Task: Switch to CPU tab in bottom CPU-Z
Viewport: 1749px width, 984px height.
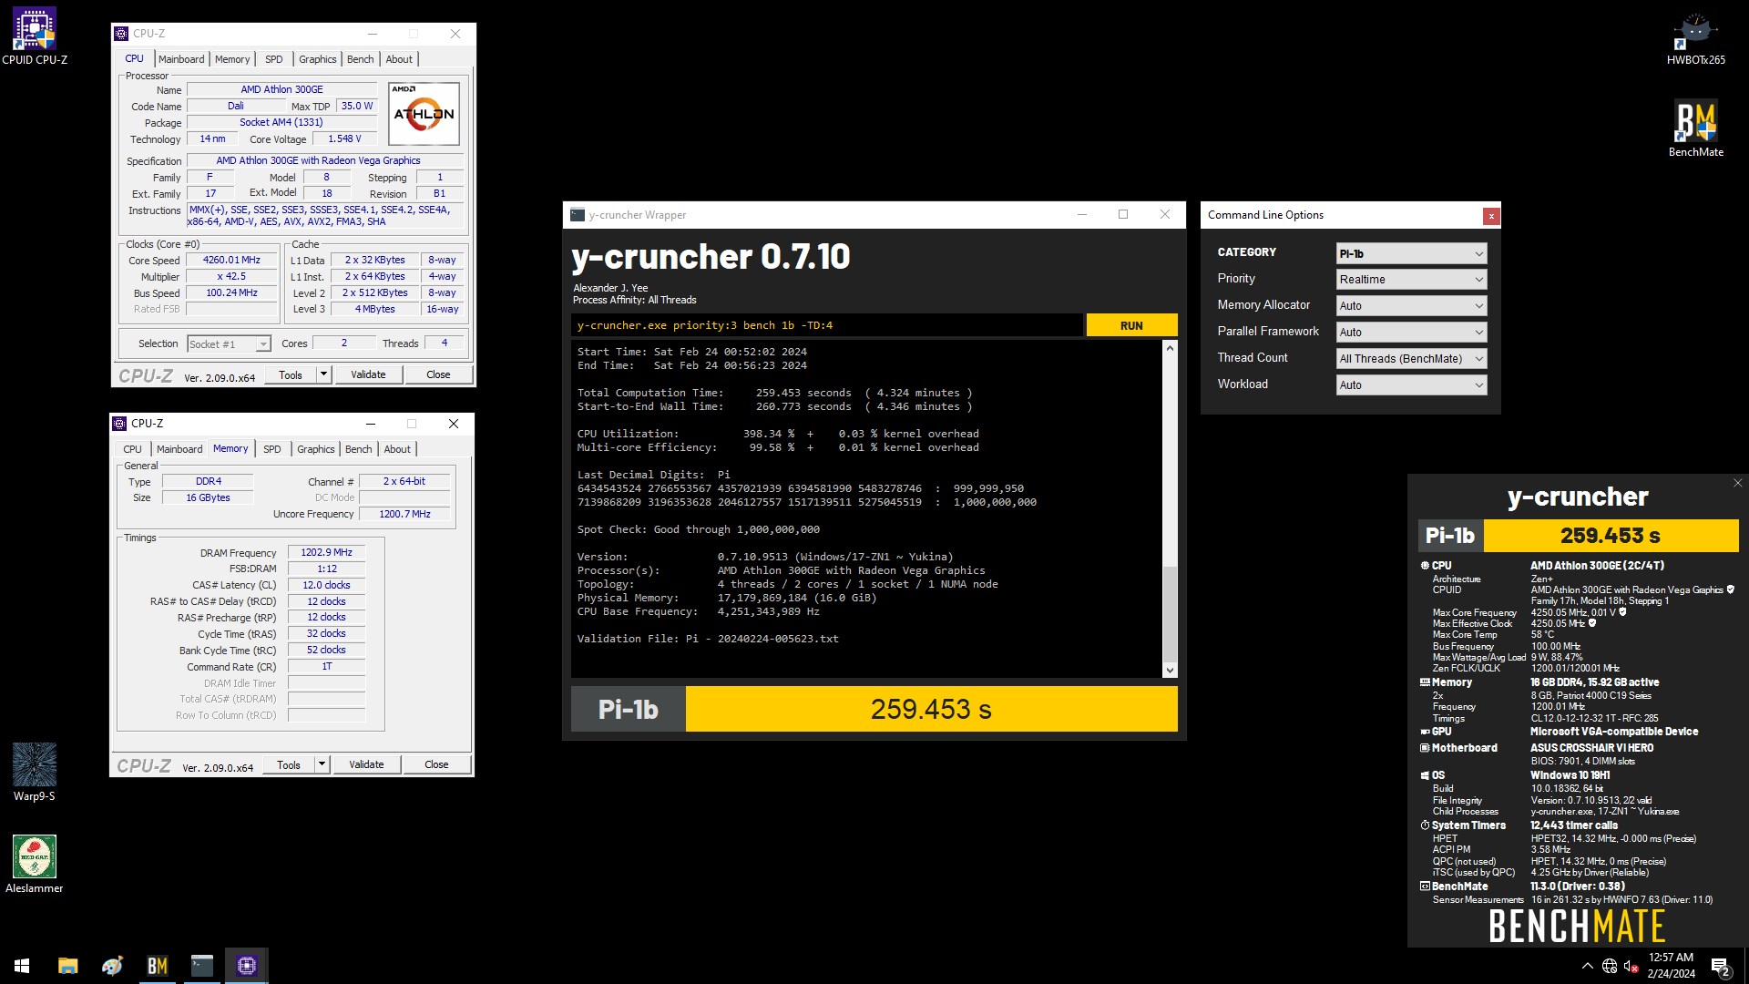Action: (132, 449)
